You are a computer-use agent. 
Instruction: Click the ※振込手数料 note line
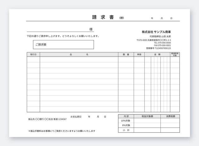62,131
